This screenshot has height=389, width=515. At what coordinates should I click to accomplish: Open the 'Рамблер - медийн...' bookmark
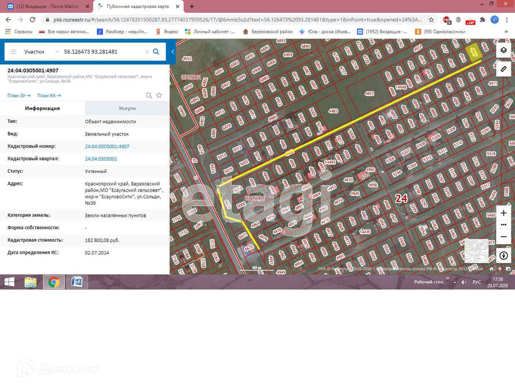click(x=122, y=32)
